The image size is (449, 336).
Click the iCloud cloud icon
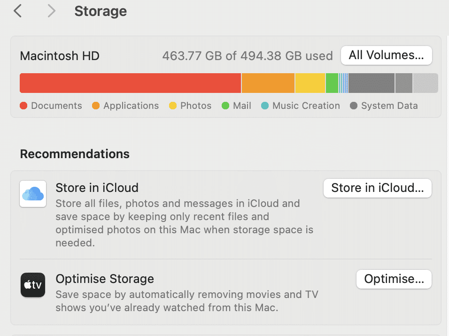(x=33, y=194)
